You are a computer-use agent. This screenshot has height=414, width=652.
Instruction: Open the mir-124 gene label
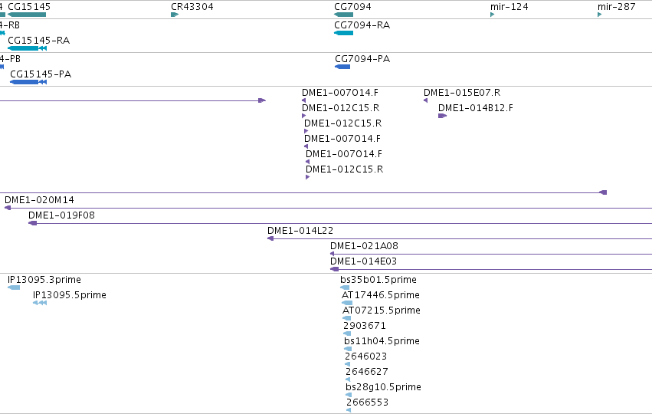coord(509,7)
